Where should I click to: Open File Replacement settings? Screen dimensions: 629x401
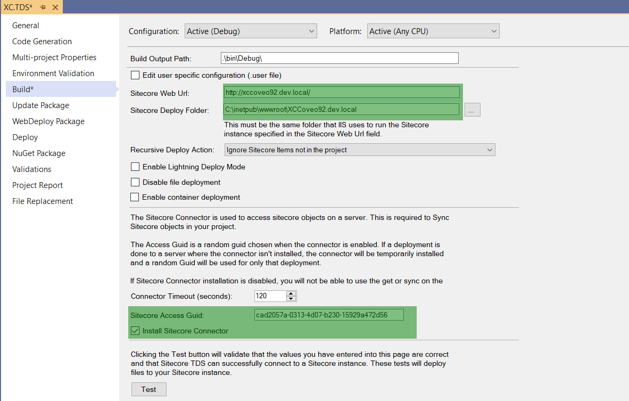coord(43,201)
